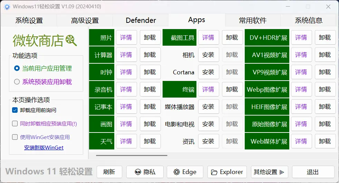Uninstall 天气 app with 卸载

pyautogui.click(x=150, y=141)
